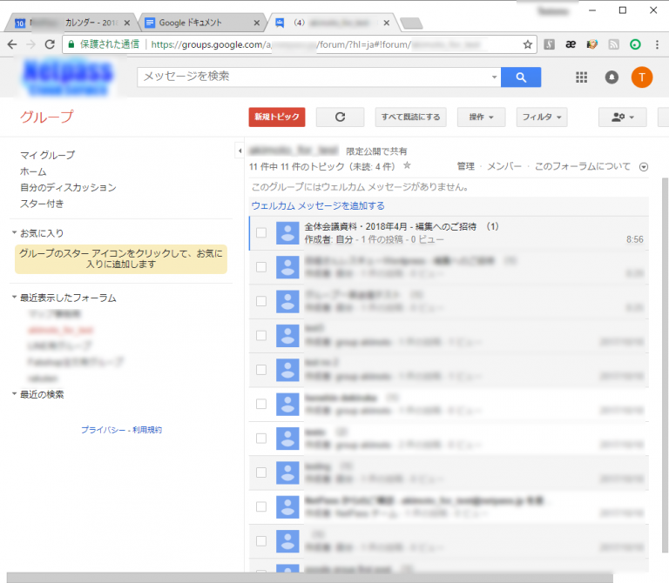
Task: Collapse the left sidebar panel arrow
Action: point(240,151)
